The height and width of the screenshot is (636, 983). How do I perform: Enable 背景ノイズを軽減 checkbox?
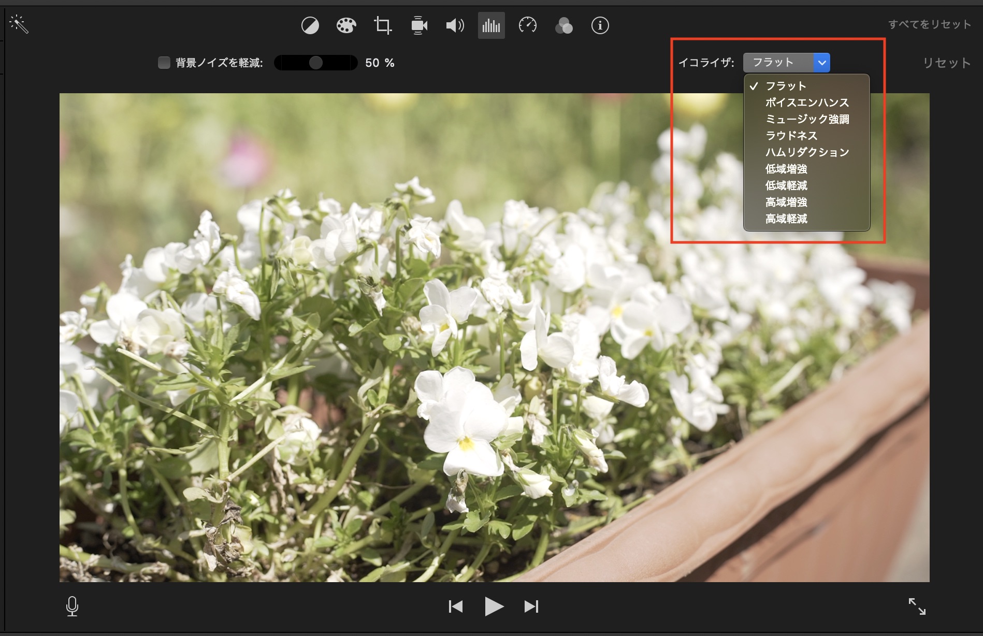(164, 63)
